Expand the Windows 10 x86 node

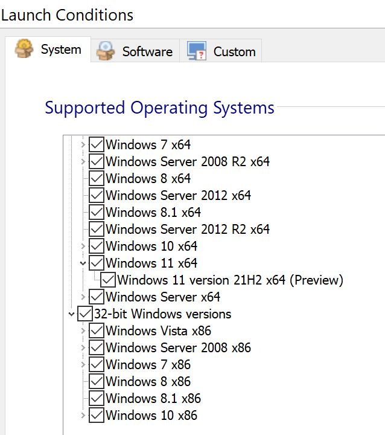tap(83, 415)
